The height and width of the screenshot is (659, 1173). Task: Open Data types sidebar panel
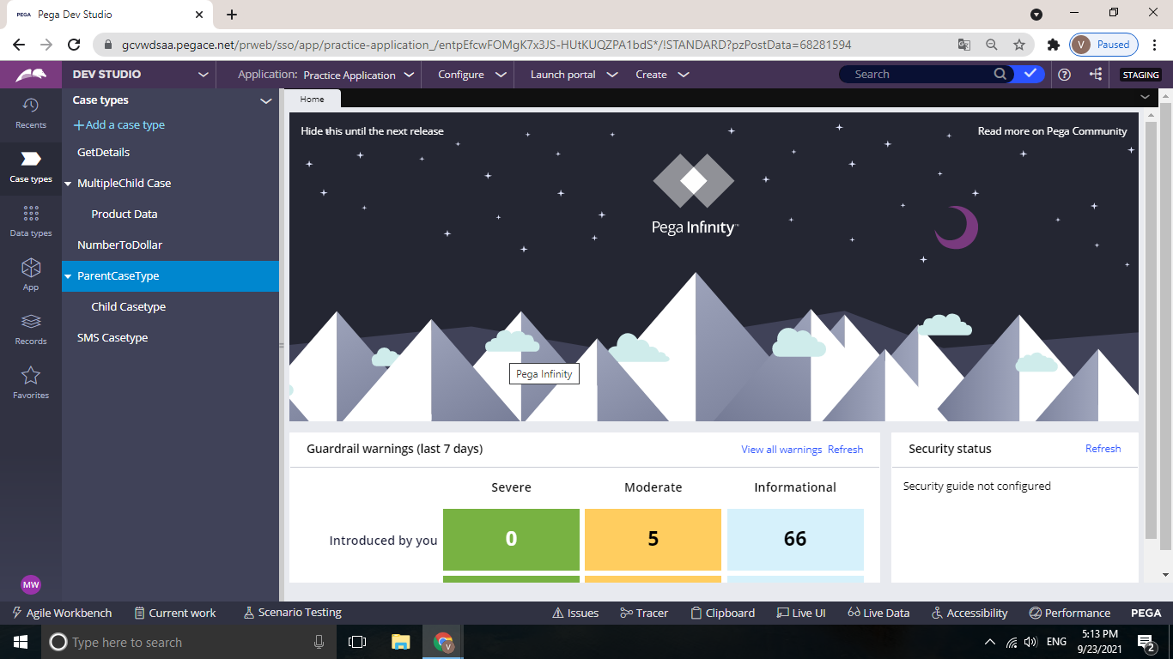(x=30, y=221)
